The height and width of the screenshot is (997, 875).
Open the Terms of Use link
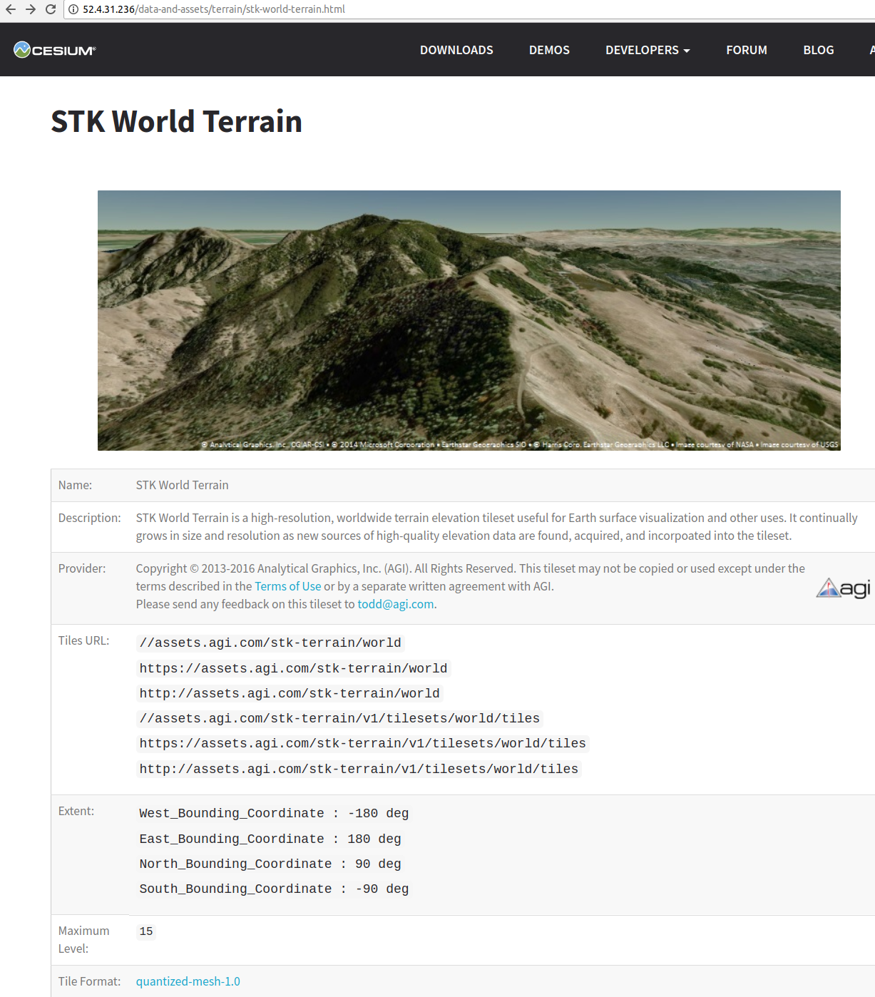pyautogui.click(x=288, y=586)
